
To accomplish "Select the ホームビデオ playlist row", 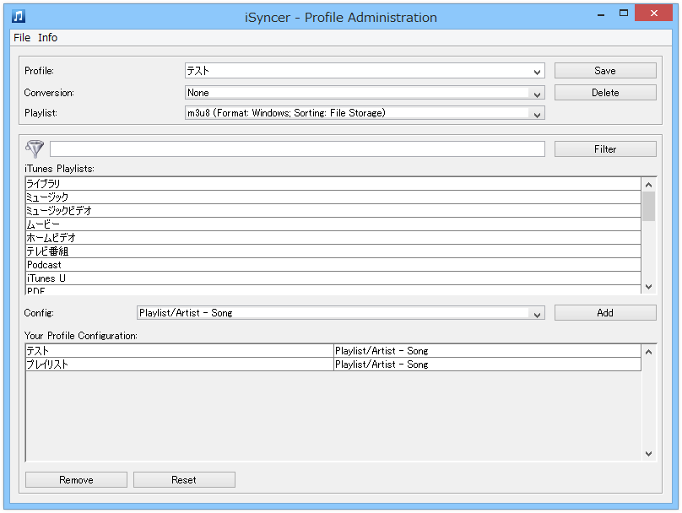I will point(333,238).
